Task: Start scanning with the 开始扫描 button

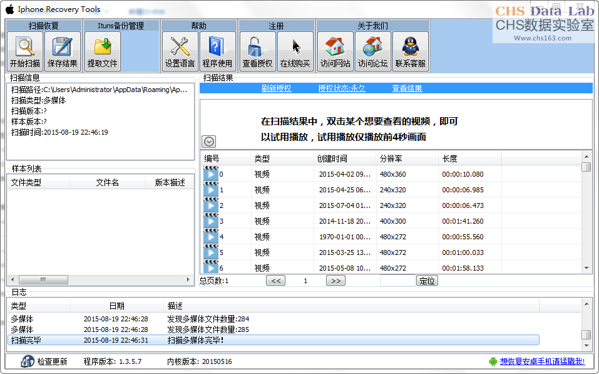Action: tap(25, 51)
